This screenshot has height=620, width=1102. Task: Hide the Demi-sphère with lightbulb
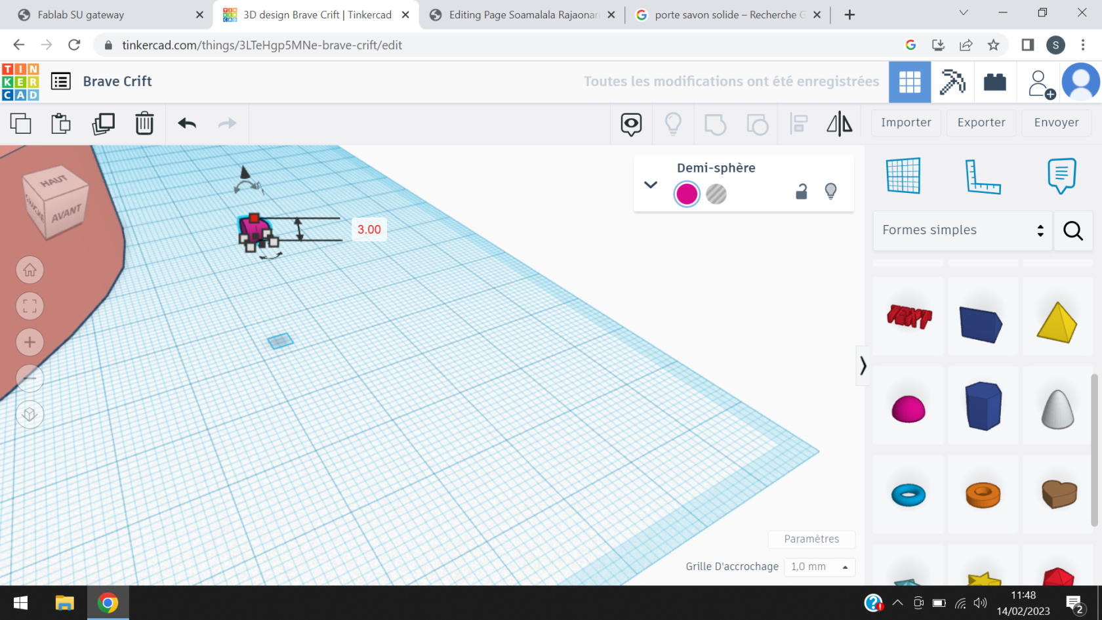(x=830, y=191)
